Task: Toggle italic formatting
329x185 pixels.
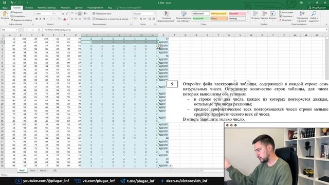Action: pos(40,19)
